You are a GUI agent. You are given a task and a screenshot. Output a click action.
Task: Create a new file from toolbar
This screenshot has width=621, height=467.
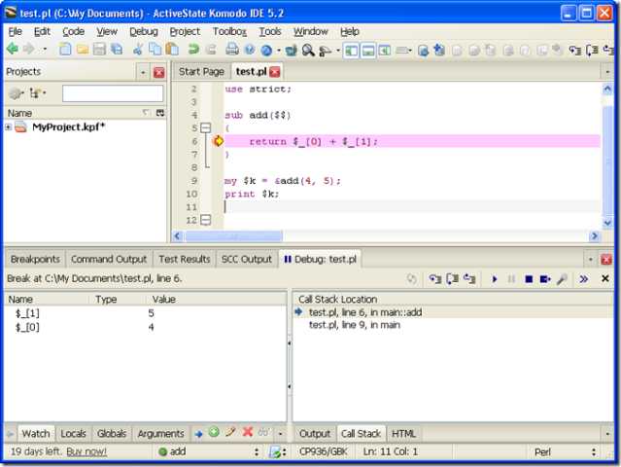pyautogui.click(x=65, y=50)
